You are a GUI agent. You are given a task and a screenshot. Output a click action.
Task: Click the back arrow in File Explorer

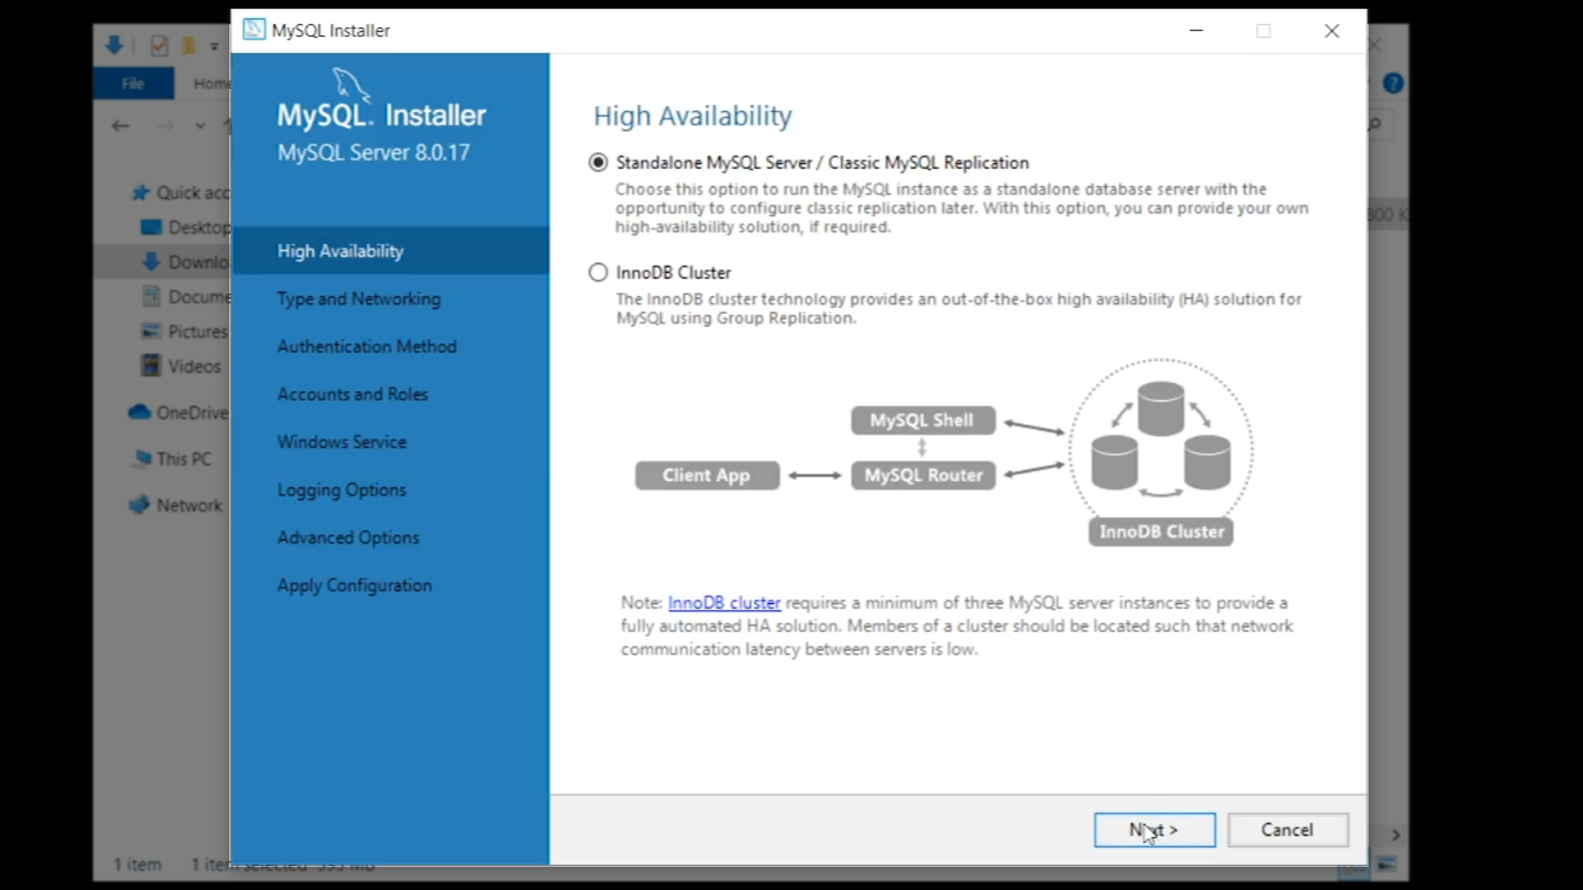pyautogui.click(x=120, y=126)
